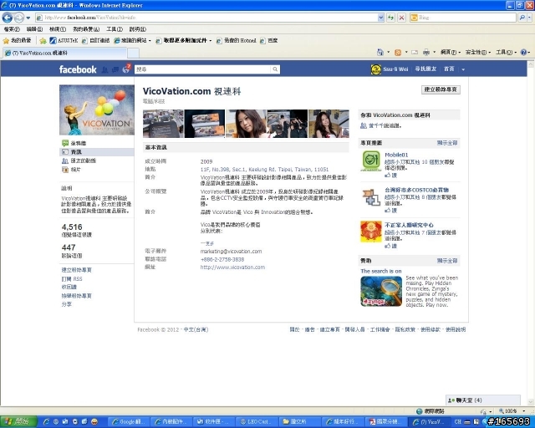Click the browser Forward arrow button
The width and height of the screenshot is (535, 428).
[x=18, y=17]
